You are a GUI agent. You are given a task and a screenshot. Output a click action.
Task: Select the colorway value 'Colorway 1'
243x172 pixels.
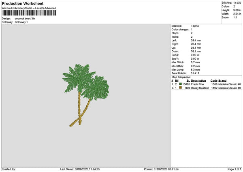(x=21, y=22)
